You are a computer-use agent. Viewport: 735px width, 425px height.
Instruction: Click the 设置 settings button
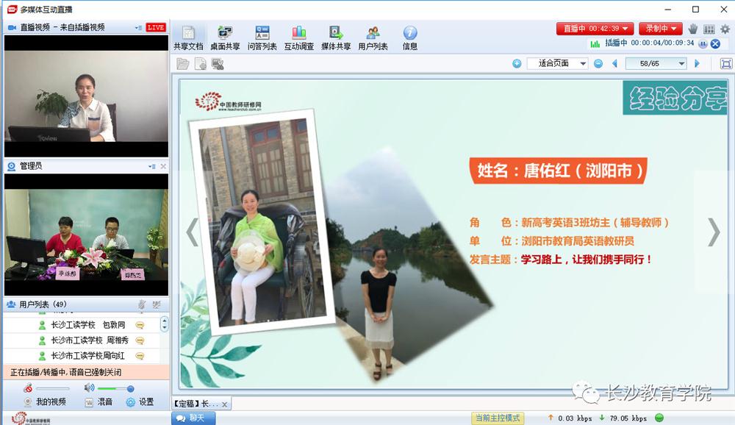pyautogui.click(x=140, y=402)
